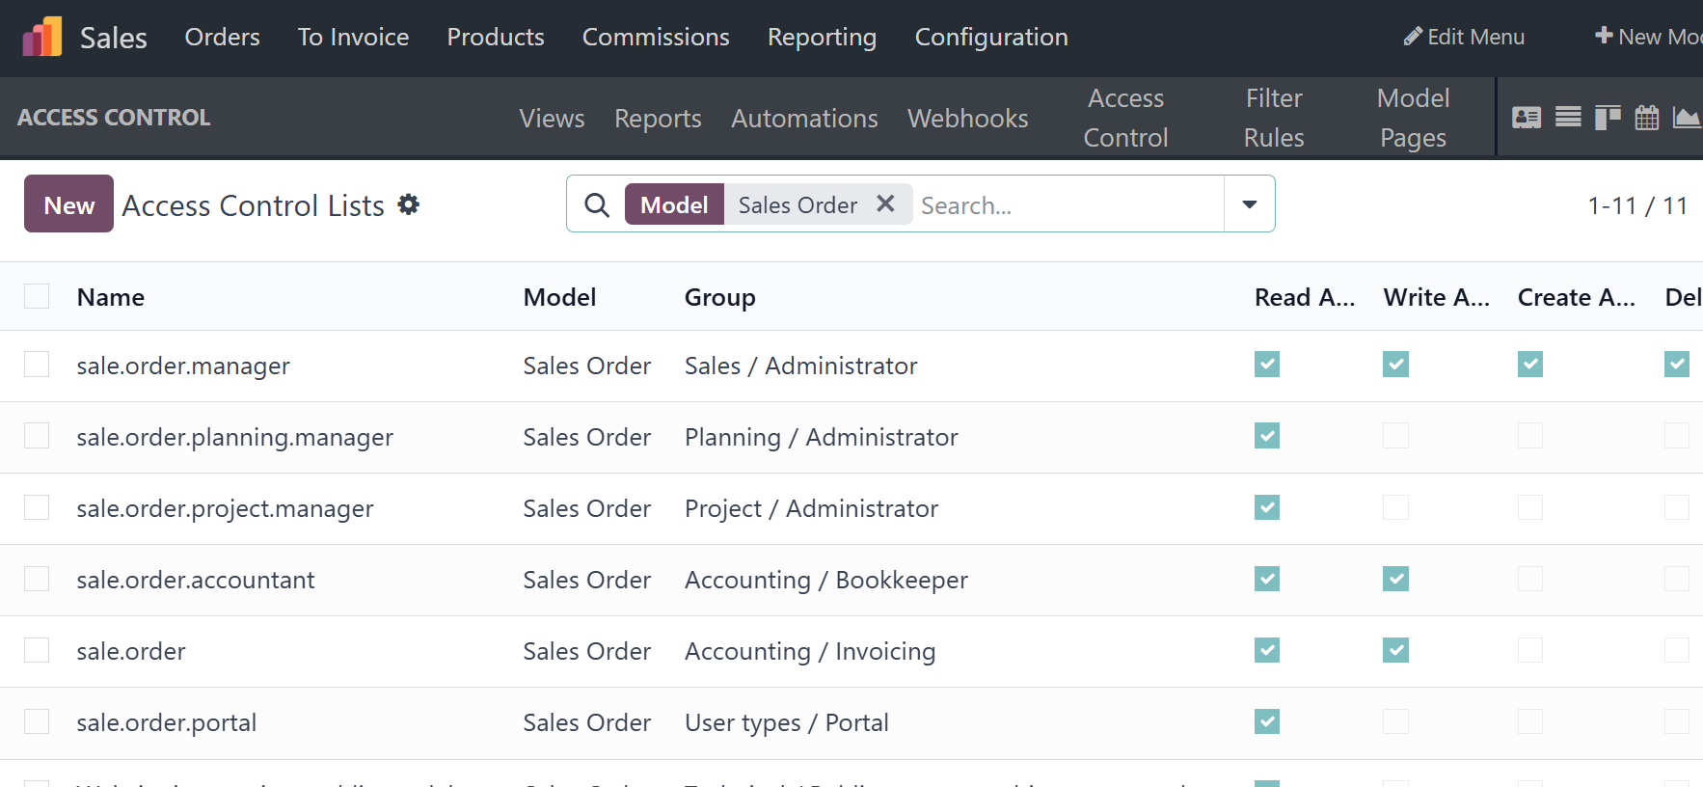Open the Automations tab
The image size is (1703, 787).
pos(804,119)
